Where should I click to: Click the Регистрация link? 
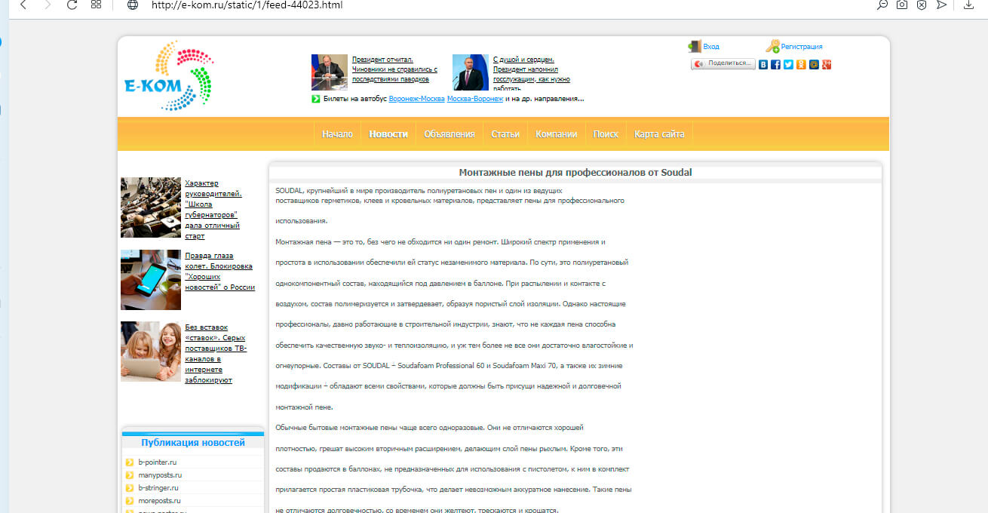point(802,47)
